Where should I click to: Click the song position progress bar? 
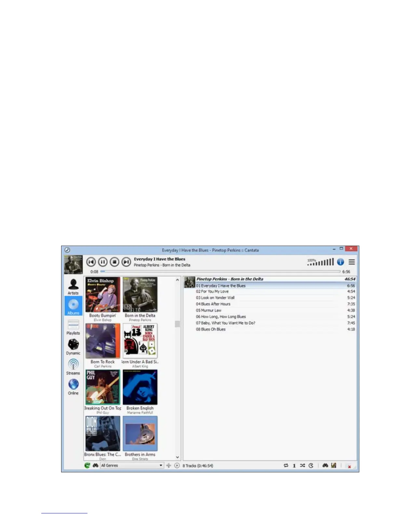[x=220, y=271]
